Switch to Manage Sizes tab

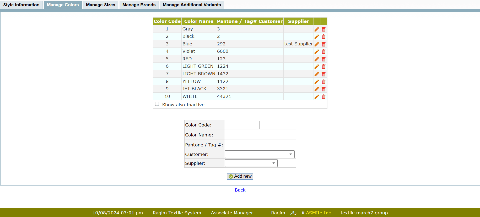click(100, 5)
